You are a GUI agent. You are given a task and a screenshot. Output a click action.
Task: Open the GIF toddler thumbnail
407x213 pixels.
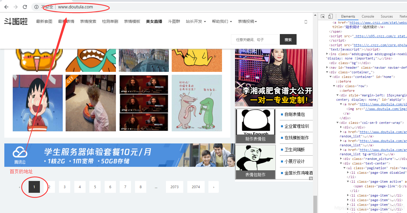click(x=91, y=103)
